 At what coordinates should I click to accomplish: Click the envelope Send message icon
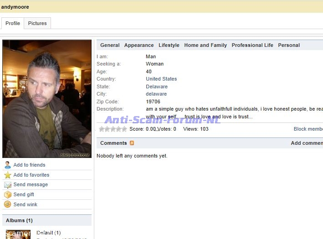pyautogui.click(x=8, y=185)
